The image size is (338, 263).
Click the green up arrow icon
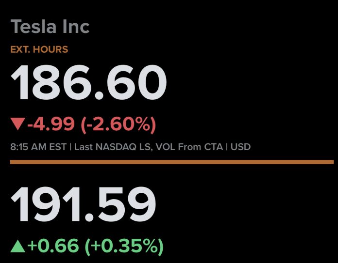(x=18, y=246)
